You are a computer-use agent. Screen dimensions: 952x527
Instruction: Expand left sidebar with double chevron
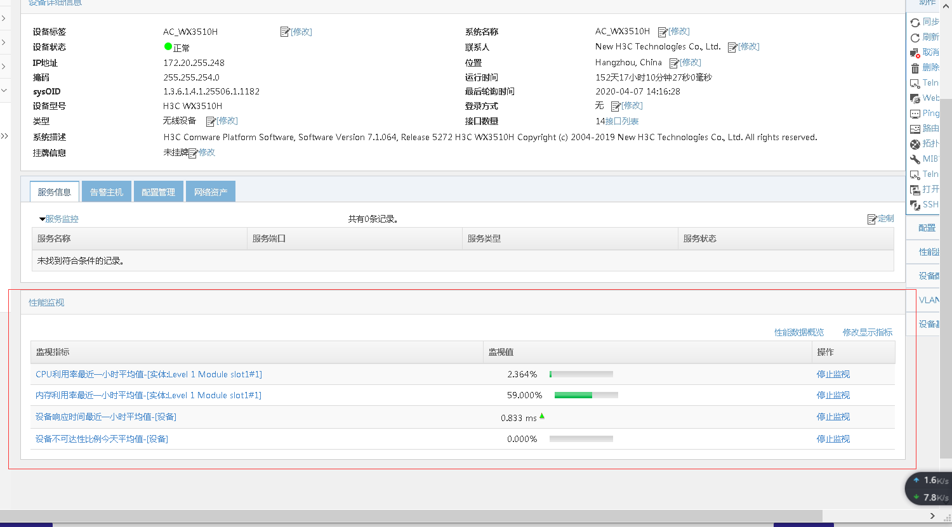tap(4, 136)
